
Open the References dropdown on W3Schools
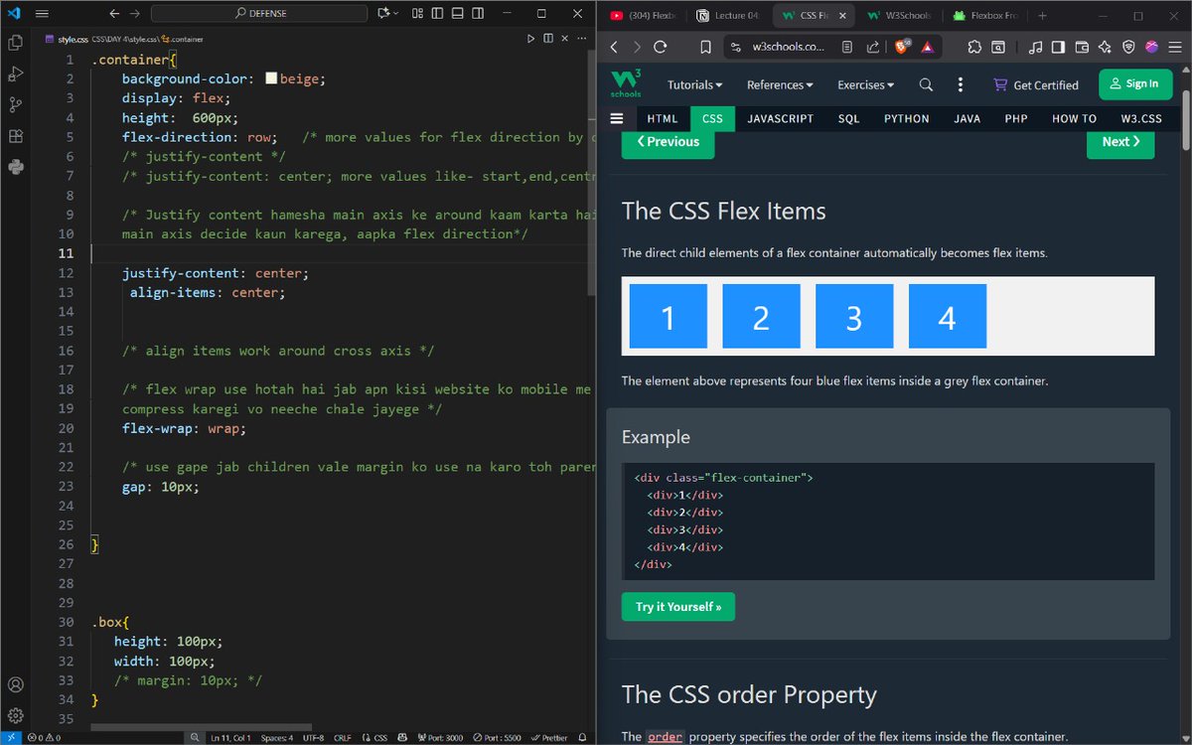click(x=780, y=84)
